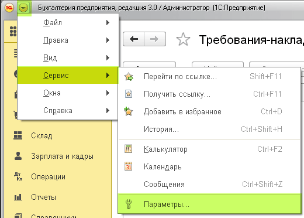Open the sections grid icon

(x=13, y=31)
